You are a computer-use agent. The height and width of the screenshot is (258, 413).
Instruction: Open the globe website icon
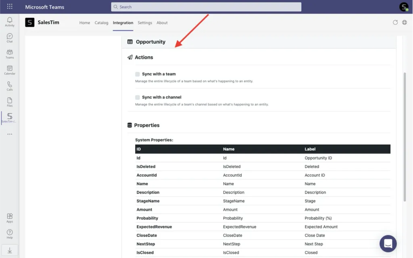(405, 23)
